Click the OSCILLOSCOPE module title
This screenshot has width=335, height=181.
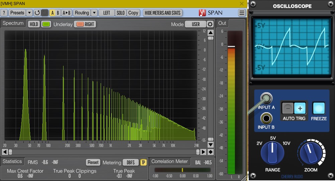coord(292,6)
